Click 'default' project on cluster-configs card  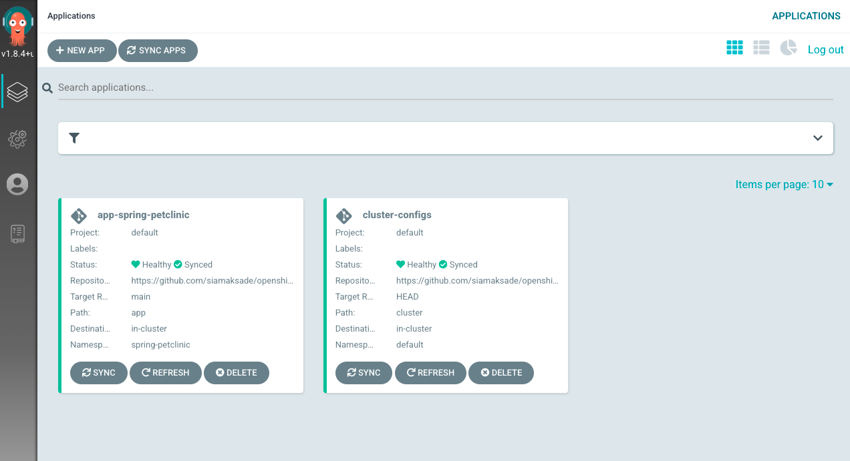410,233
